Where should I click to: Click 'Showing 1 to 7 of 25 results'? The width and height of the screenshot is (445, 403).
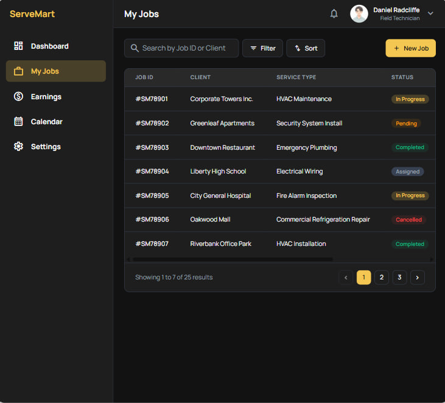[173, 277]
